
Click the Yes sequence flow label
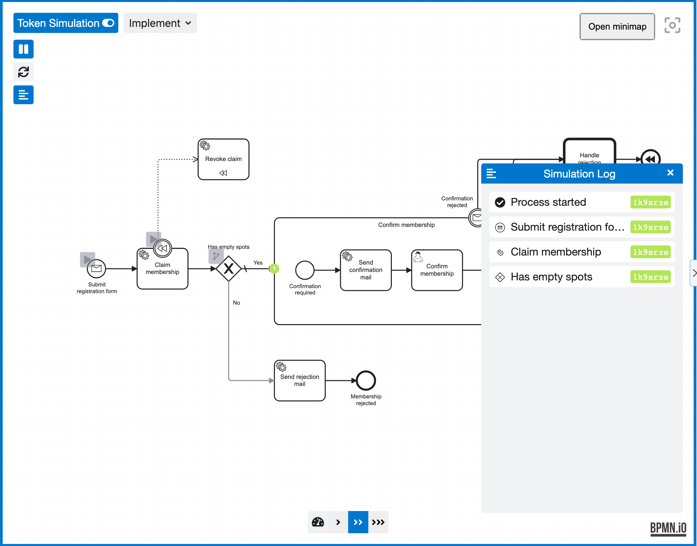coord(258,263)
